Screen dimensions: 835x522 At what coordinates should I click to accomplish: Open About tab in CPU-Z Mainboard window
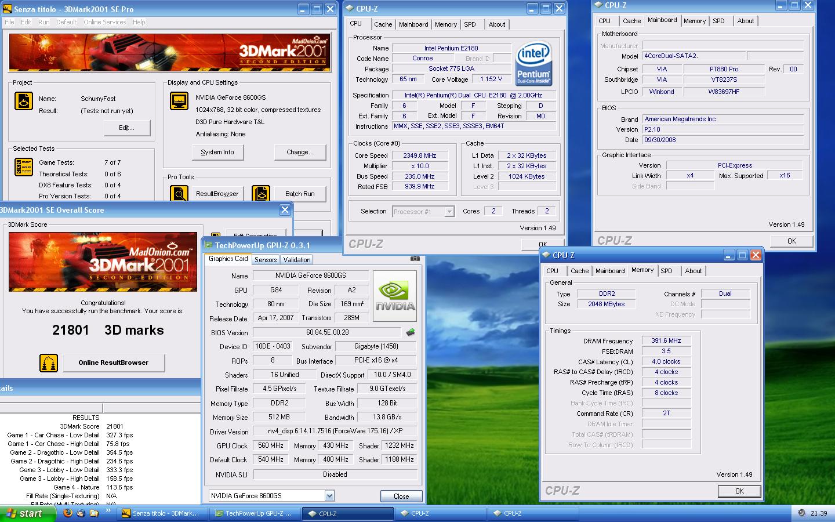click(x=746, y=21)
